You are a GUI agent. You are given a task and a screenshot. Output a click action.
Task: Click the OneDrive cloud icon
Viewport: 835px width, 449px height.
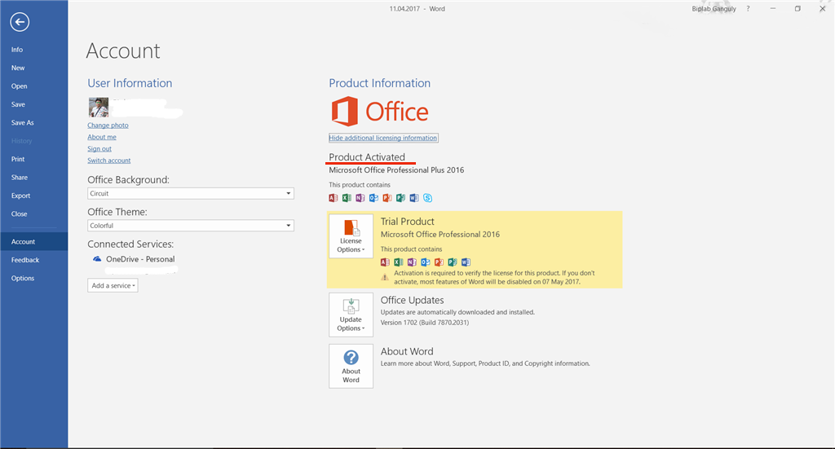[x=97, y=259]
